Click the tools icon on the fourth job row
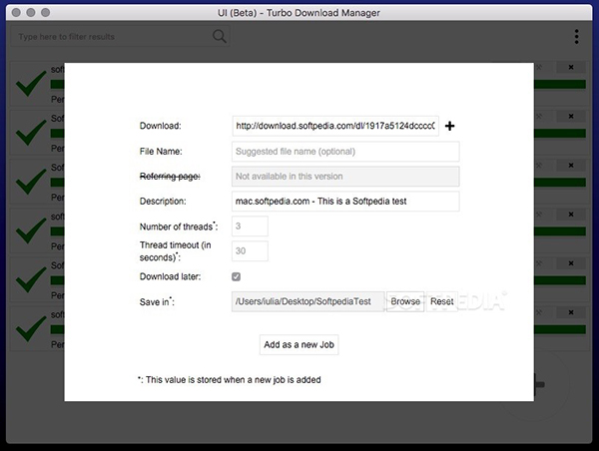Screen dimensions: 599x451 (539, 215)
